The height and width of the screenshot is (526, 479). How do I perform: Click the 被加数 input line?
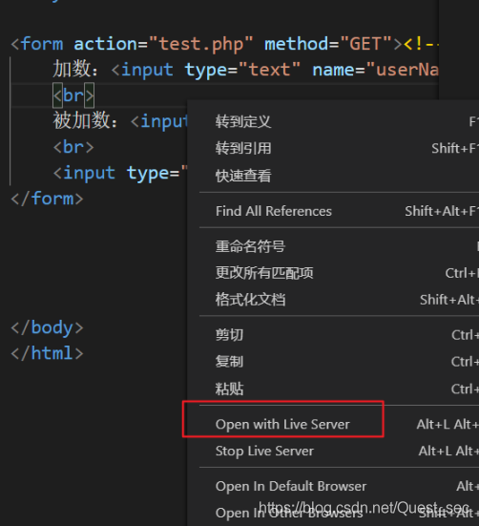120,121
